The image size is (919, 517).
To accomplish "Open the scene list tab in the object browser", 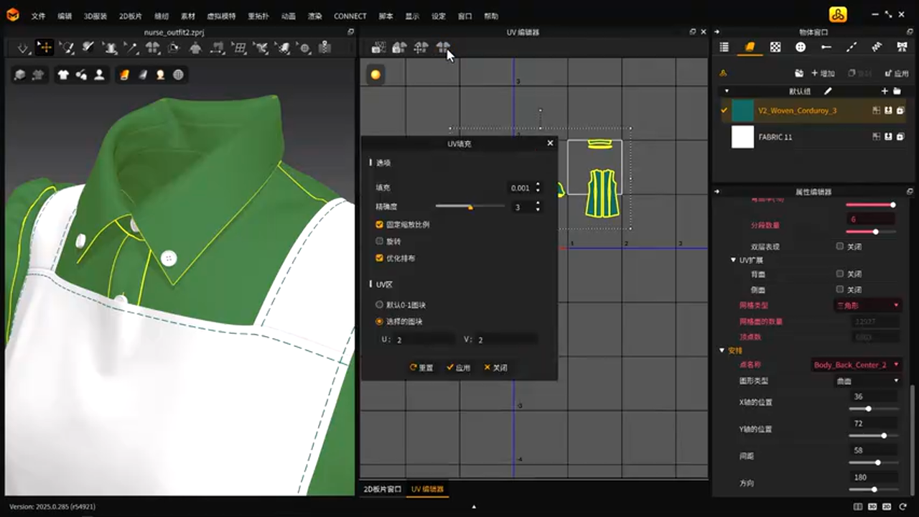I will (x=724, y=47).
